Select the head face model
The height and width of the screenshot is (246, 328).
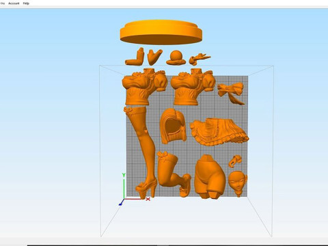pos(238,184)
